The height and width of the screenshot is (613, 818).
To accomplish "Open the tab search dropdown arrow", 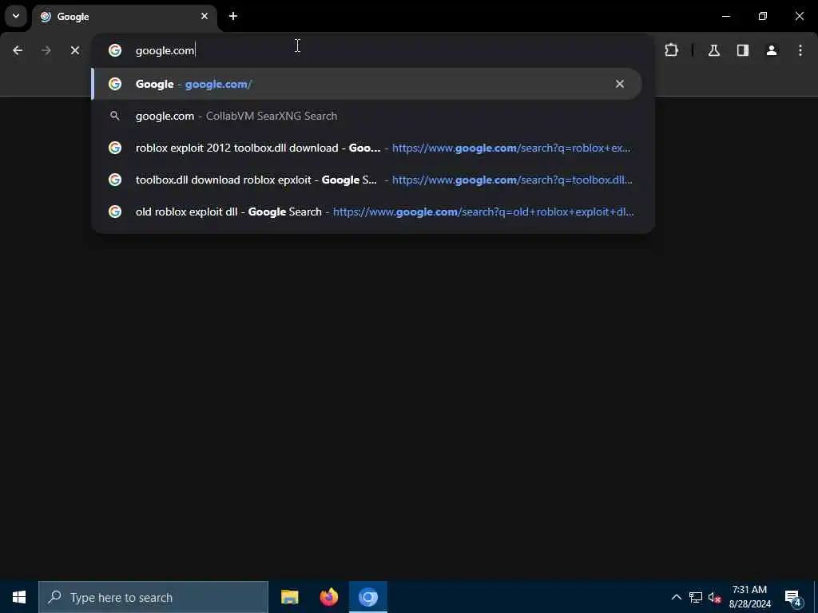I will pos(16,16).
